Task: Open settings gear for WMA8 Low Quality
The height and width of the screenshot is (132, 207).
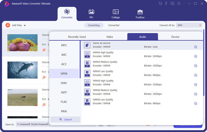Action: point(196,103)
